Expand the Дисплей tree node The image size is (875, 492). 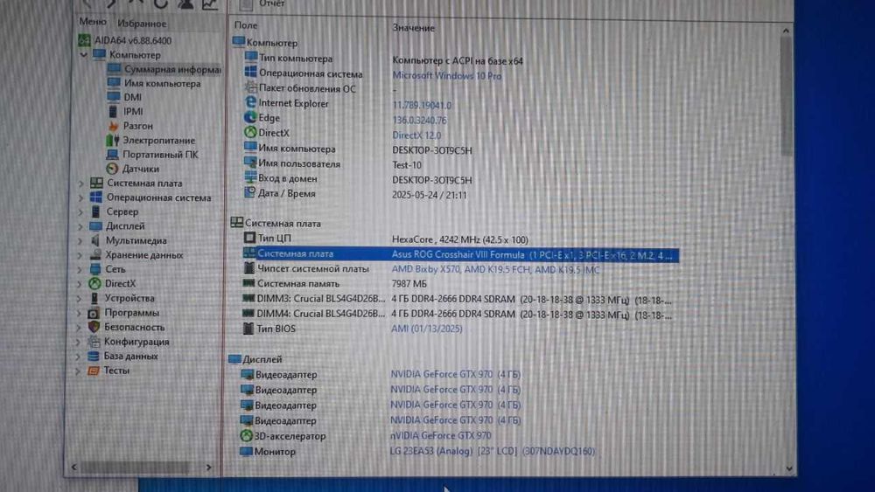(80, 226)
